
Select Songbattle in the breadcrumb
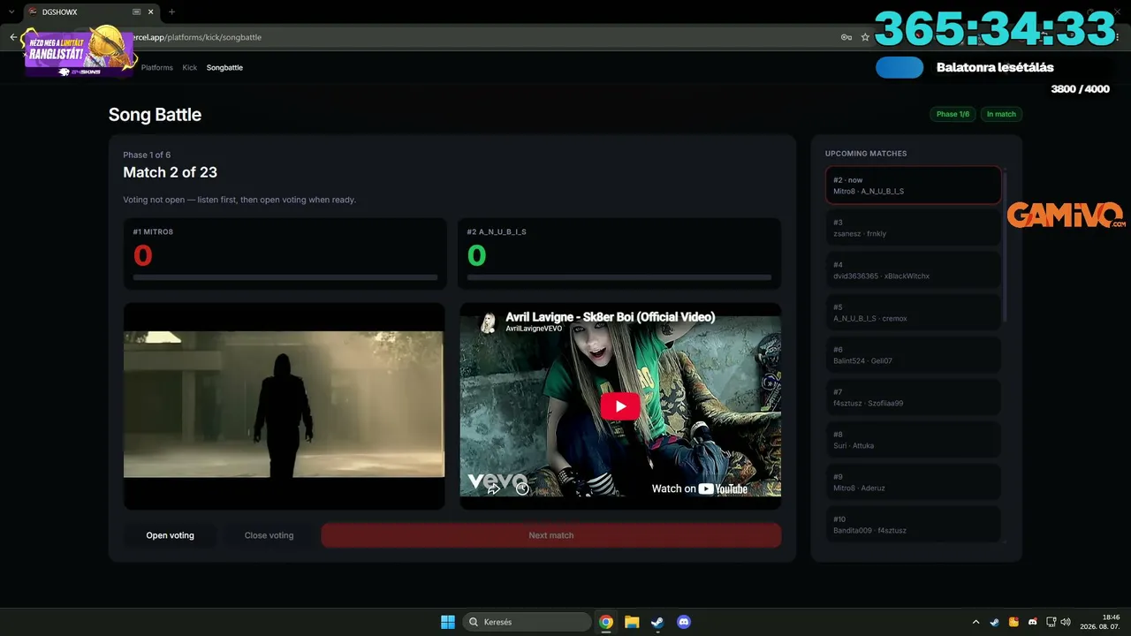click(224, 67)
